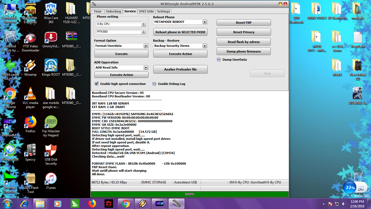This screenshot has height=209, width=371.
Task: Open the SP Flashtools folder
Action: 337,11
